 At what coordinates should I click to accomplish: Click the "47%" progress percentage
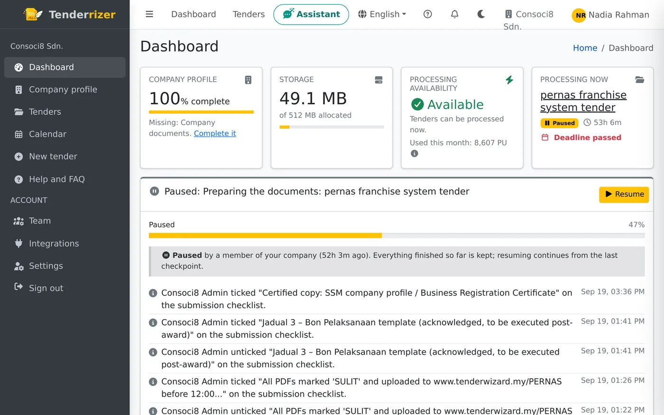click(636, 225)
